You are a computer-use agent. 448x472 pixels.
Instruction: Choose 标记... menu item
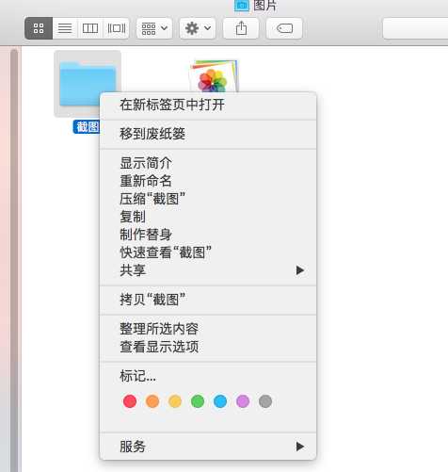coord(208,376)
